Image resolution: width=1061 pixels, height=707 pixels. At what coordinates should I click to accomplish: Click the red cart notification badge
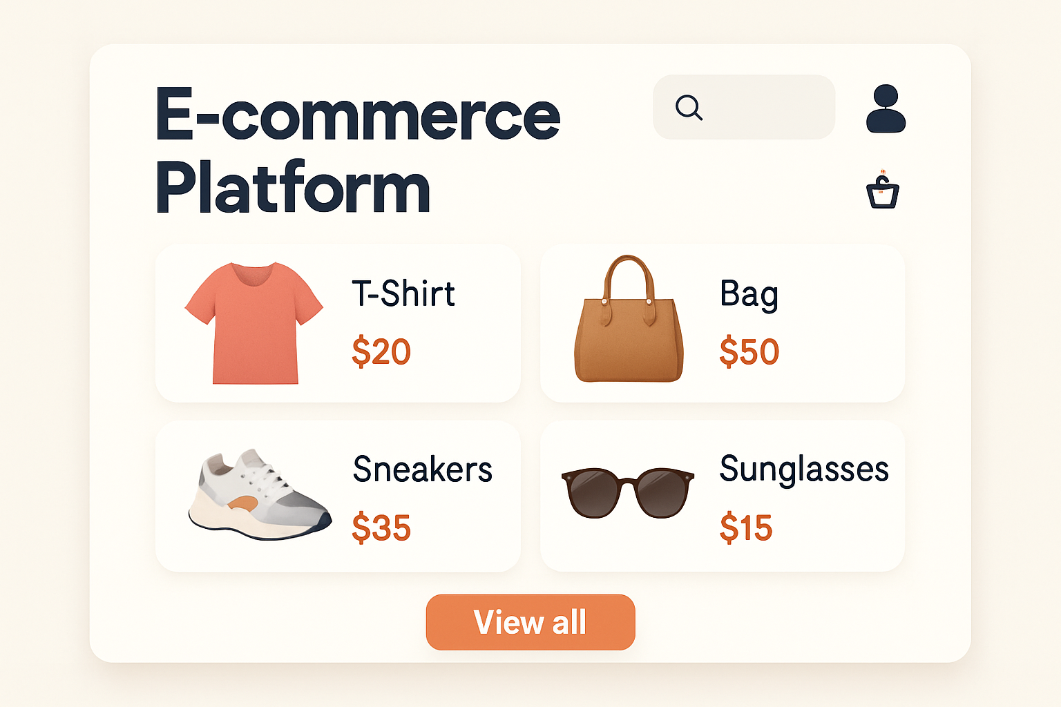point(883,171)
